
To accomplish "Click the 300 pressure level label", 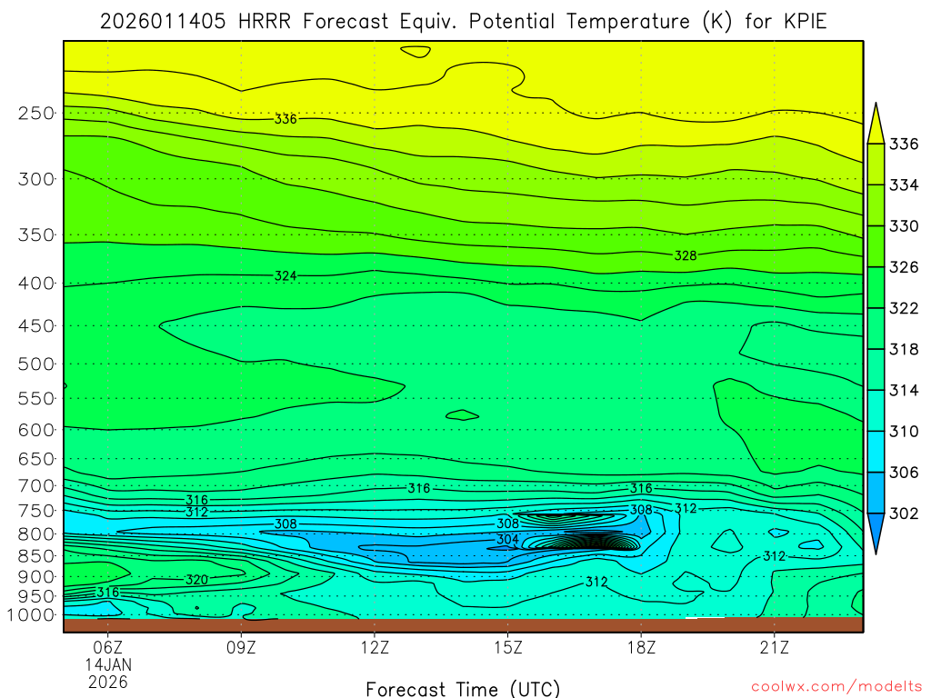I will coord(36,179).
